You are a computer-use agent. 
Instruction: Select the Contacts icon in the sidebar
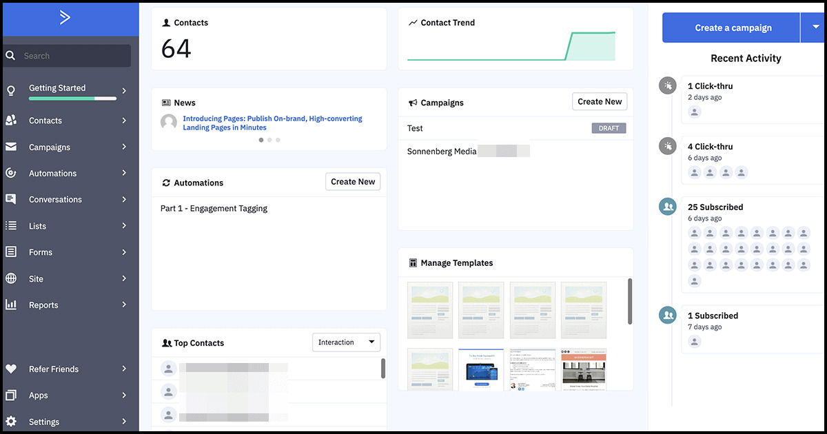10,121
